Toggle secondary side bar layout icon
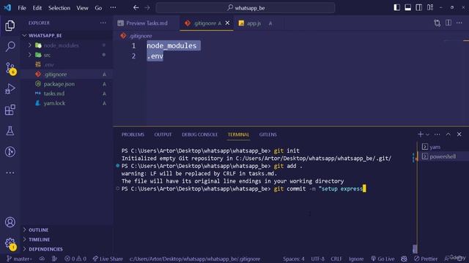Viewport: 469px width, 263px height. click(x=418, y=8)
